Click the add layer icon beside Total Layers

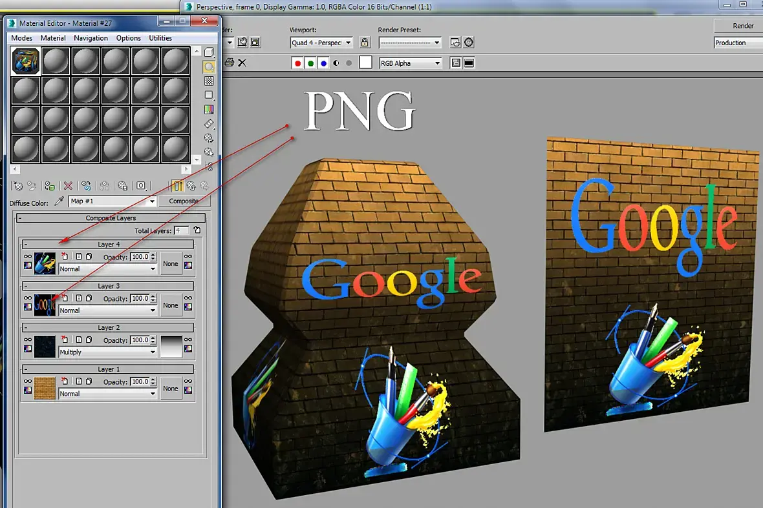pos(197,230)
